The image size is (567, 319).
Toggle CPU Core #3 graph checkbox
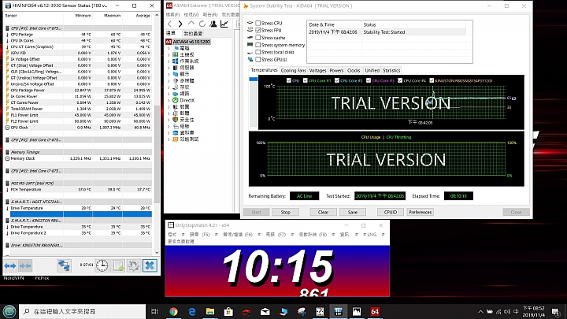(369, 80)
